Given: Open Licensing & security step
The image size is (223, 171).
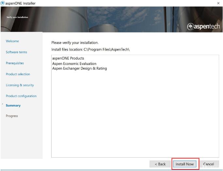Looking at the screenshot, I should pyautogui.click(x=20, y=85).
